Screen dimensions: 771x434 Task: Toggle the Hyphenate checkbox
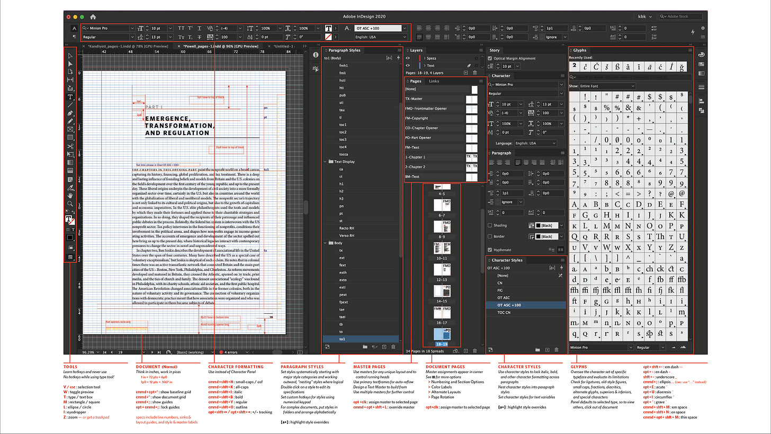point(490,250)
